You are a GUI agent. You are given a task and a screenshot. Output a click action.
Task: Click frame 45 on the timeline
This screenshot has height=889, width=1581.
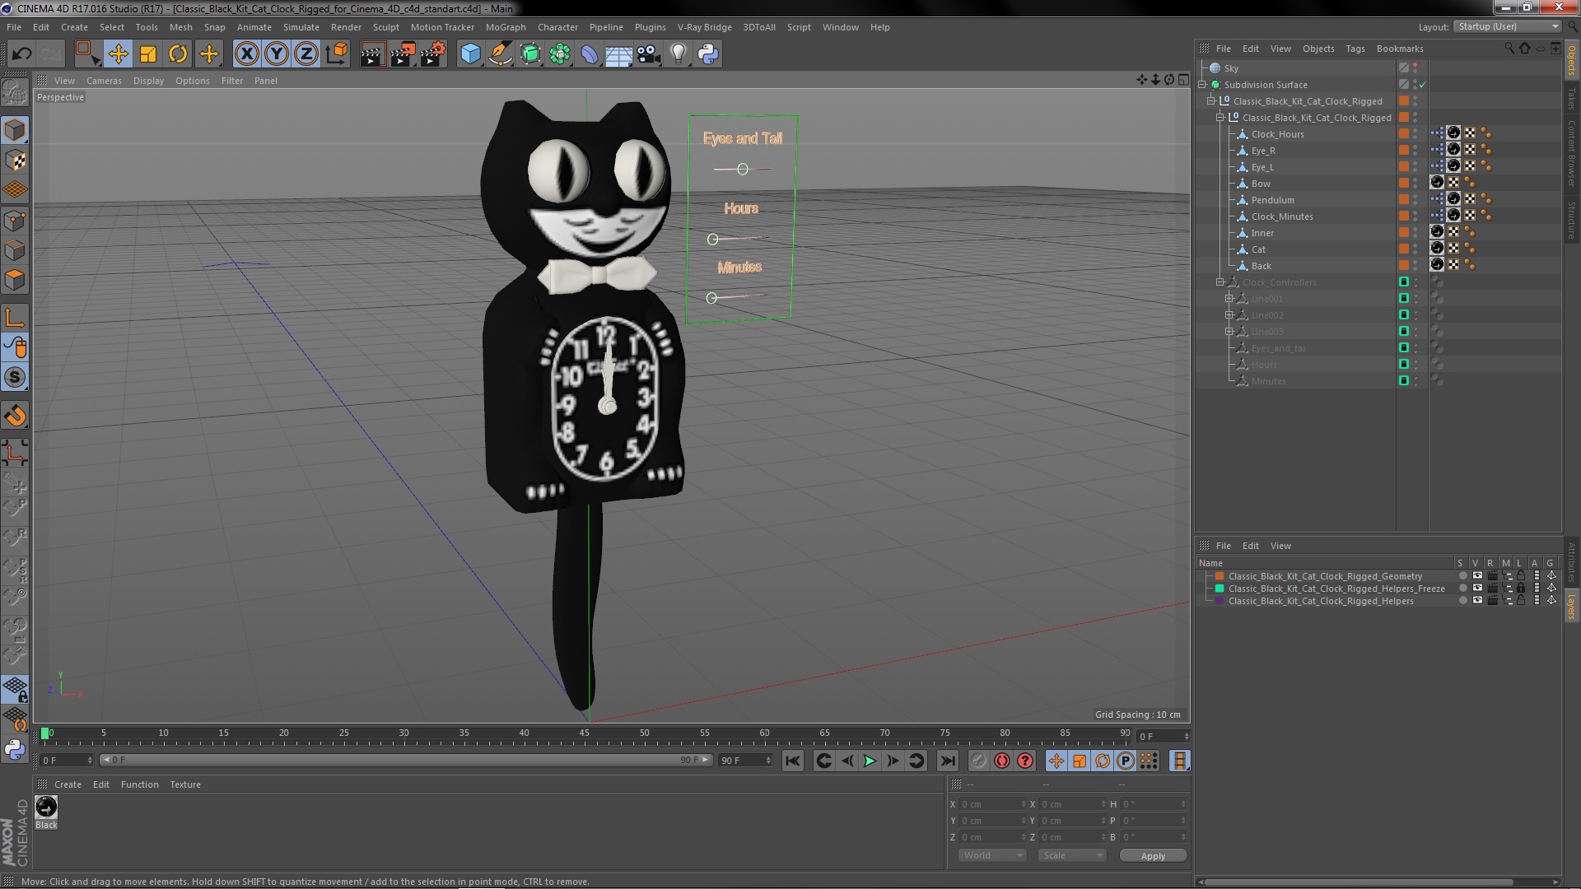pos(584,733)
